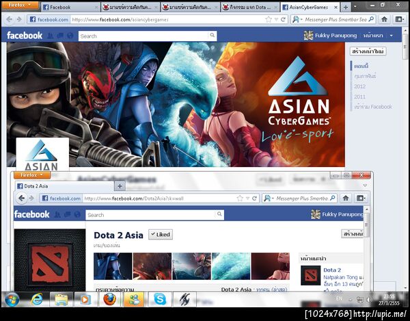This screenshot has width=410, height=321.
Task: Click the asiancybergames URL address field
Action: (167, 20)
